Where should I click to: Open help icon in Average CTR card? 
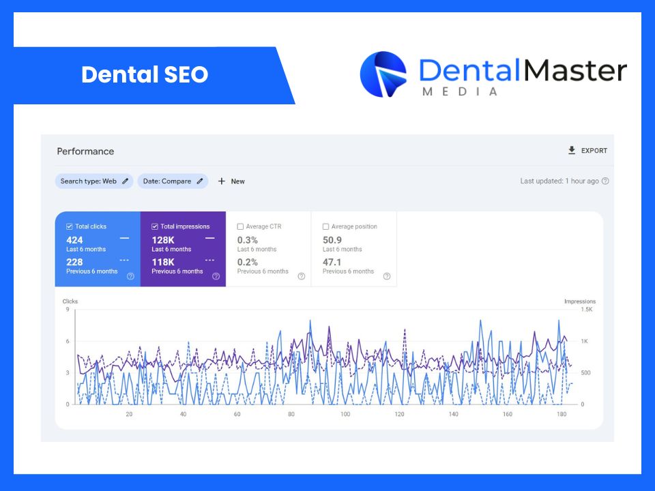click(x=301, y=276)
